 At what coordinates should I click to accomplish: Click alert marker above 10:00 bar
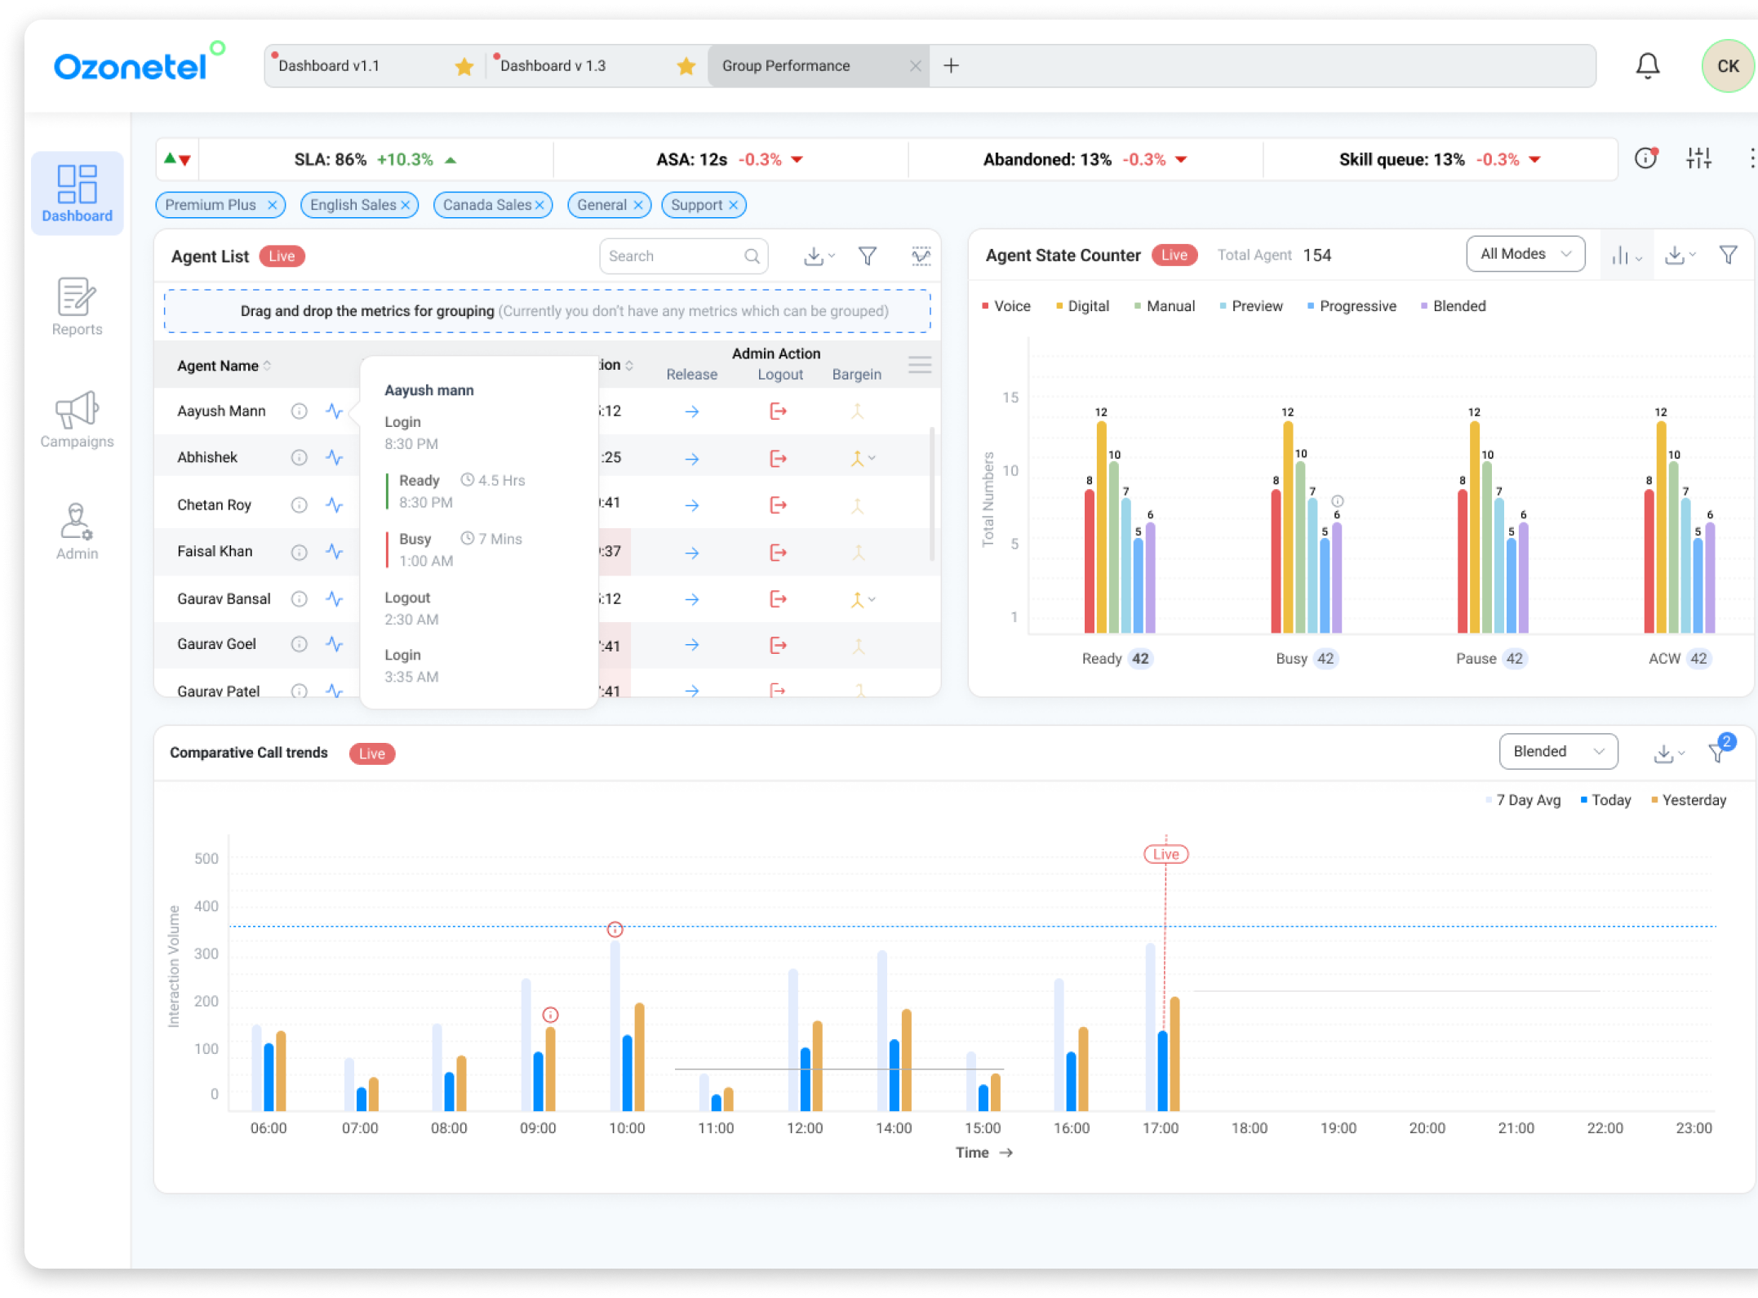coord(615,930)
